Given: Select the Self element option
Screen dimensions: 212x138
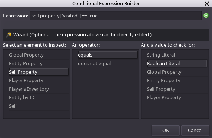Looking at the screenshot, I should 39,106.
